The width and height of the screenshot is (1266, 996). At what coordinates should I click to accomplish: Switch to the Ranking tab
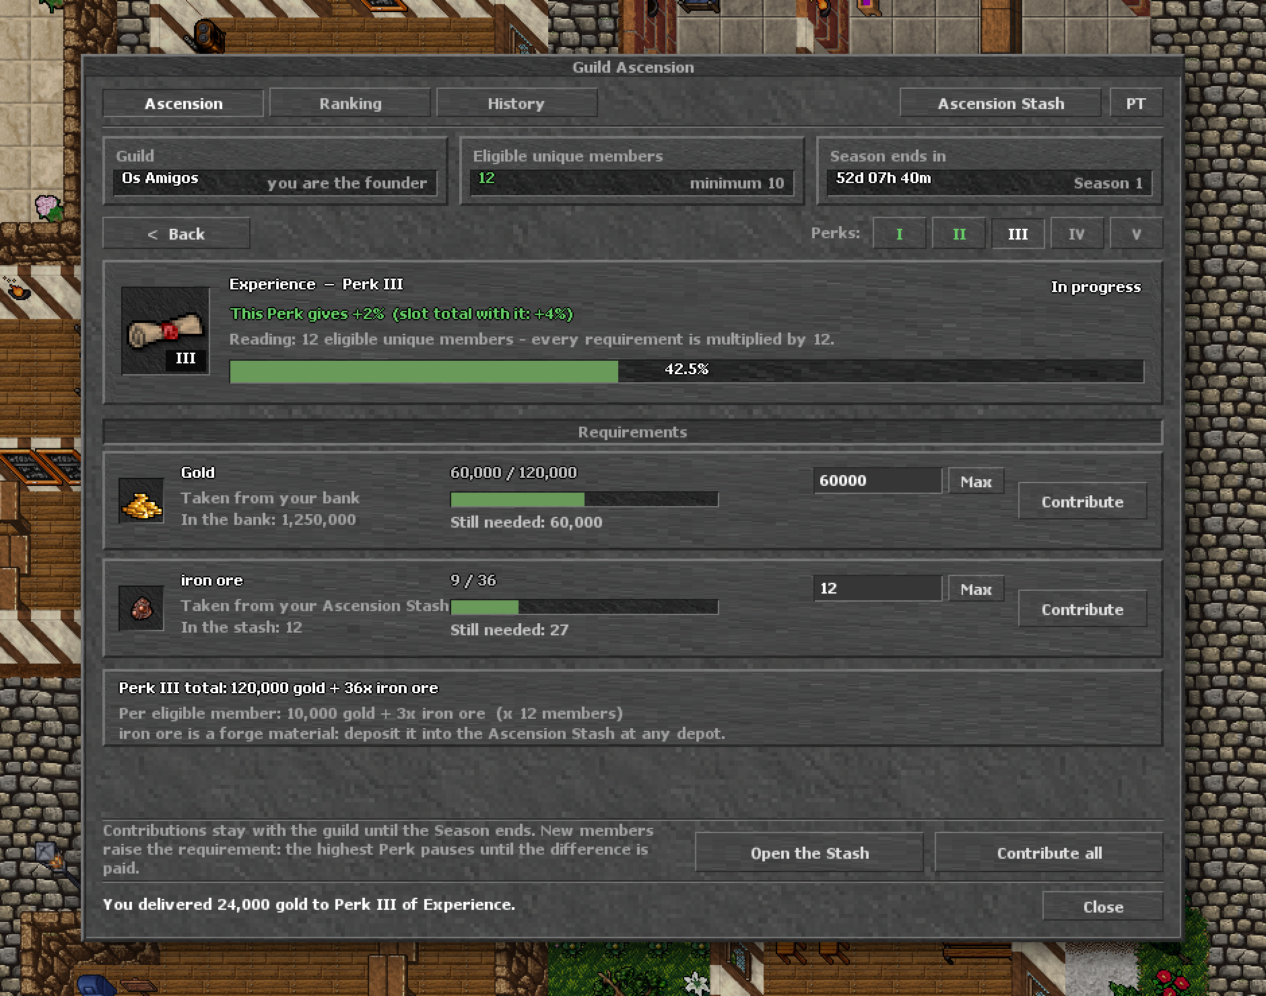tap(350, 104)
